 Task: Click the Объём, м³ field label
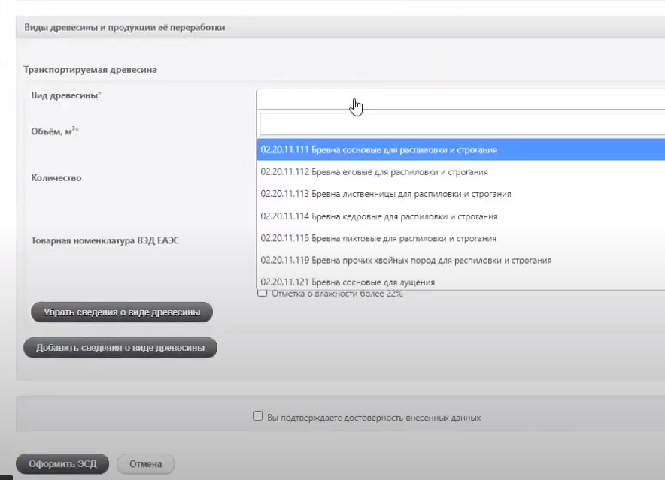click(55, 131)
